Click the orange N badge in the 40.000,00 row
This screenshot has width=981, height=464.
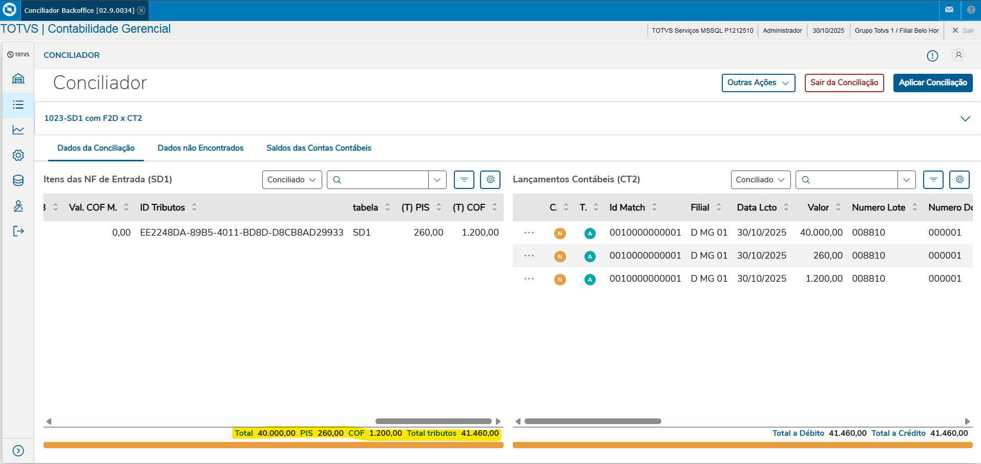point(560,234)
